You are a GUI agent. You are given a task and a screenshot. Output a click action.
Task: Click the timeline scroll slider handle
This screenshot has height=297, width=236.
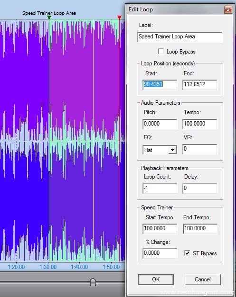point(93,282)
